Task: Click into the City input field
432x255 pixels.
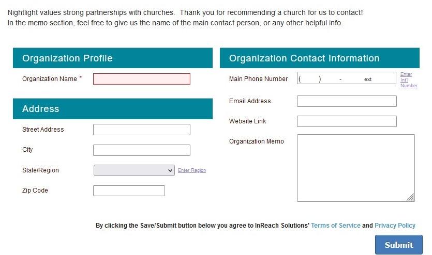Action: [x=141, y=150]
